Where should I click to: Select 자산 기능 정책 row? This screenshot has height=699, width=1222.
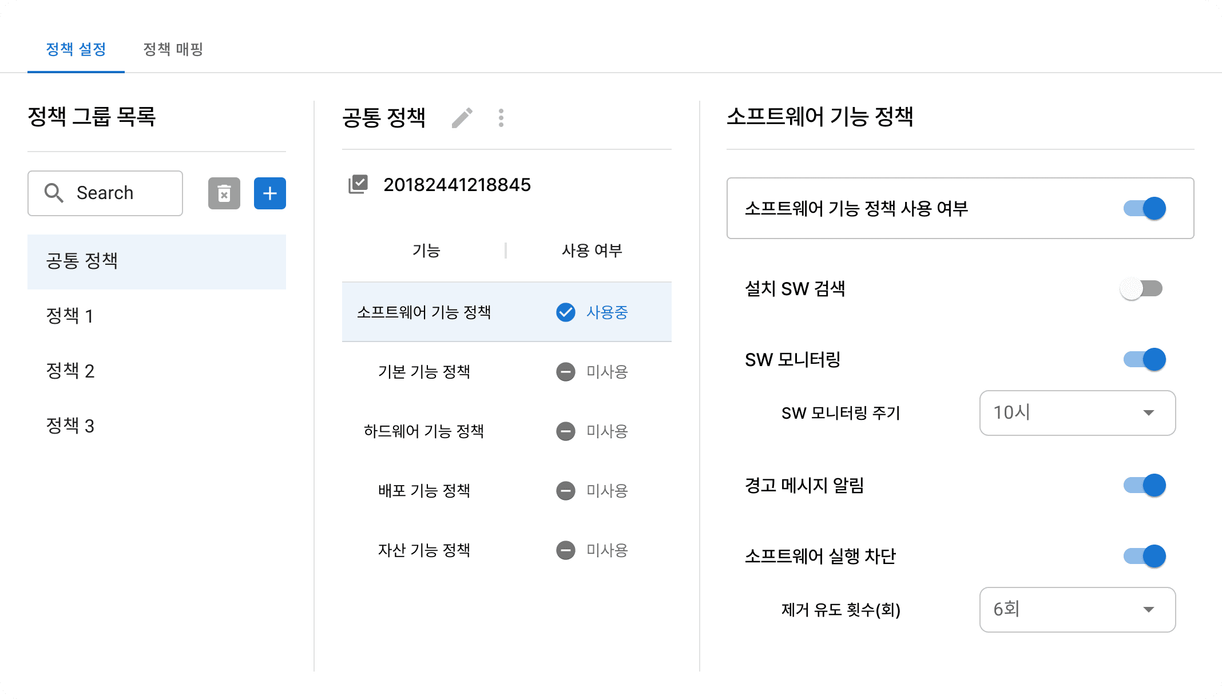(x=426, y=550)
